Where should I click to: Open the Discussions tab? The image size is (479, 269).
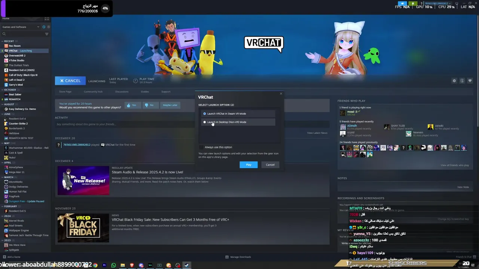tap(122, 92)
